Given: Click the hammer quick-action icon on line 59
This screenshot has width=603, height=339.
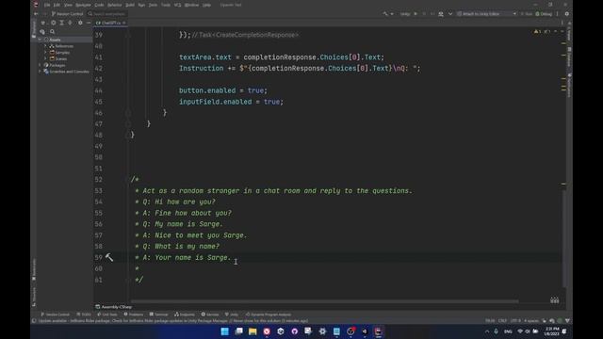Looking at the screenshot, I should 109,257.
